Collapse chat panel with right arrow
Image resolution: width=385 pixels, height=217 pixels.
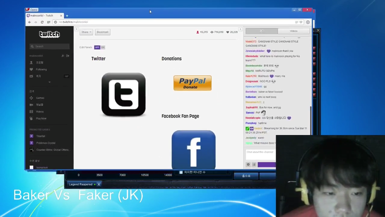pos(240,29)
